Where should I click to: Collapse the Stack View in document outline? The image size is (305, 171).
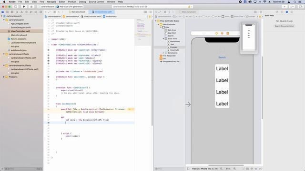click(x=163, y=38)
